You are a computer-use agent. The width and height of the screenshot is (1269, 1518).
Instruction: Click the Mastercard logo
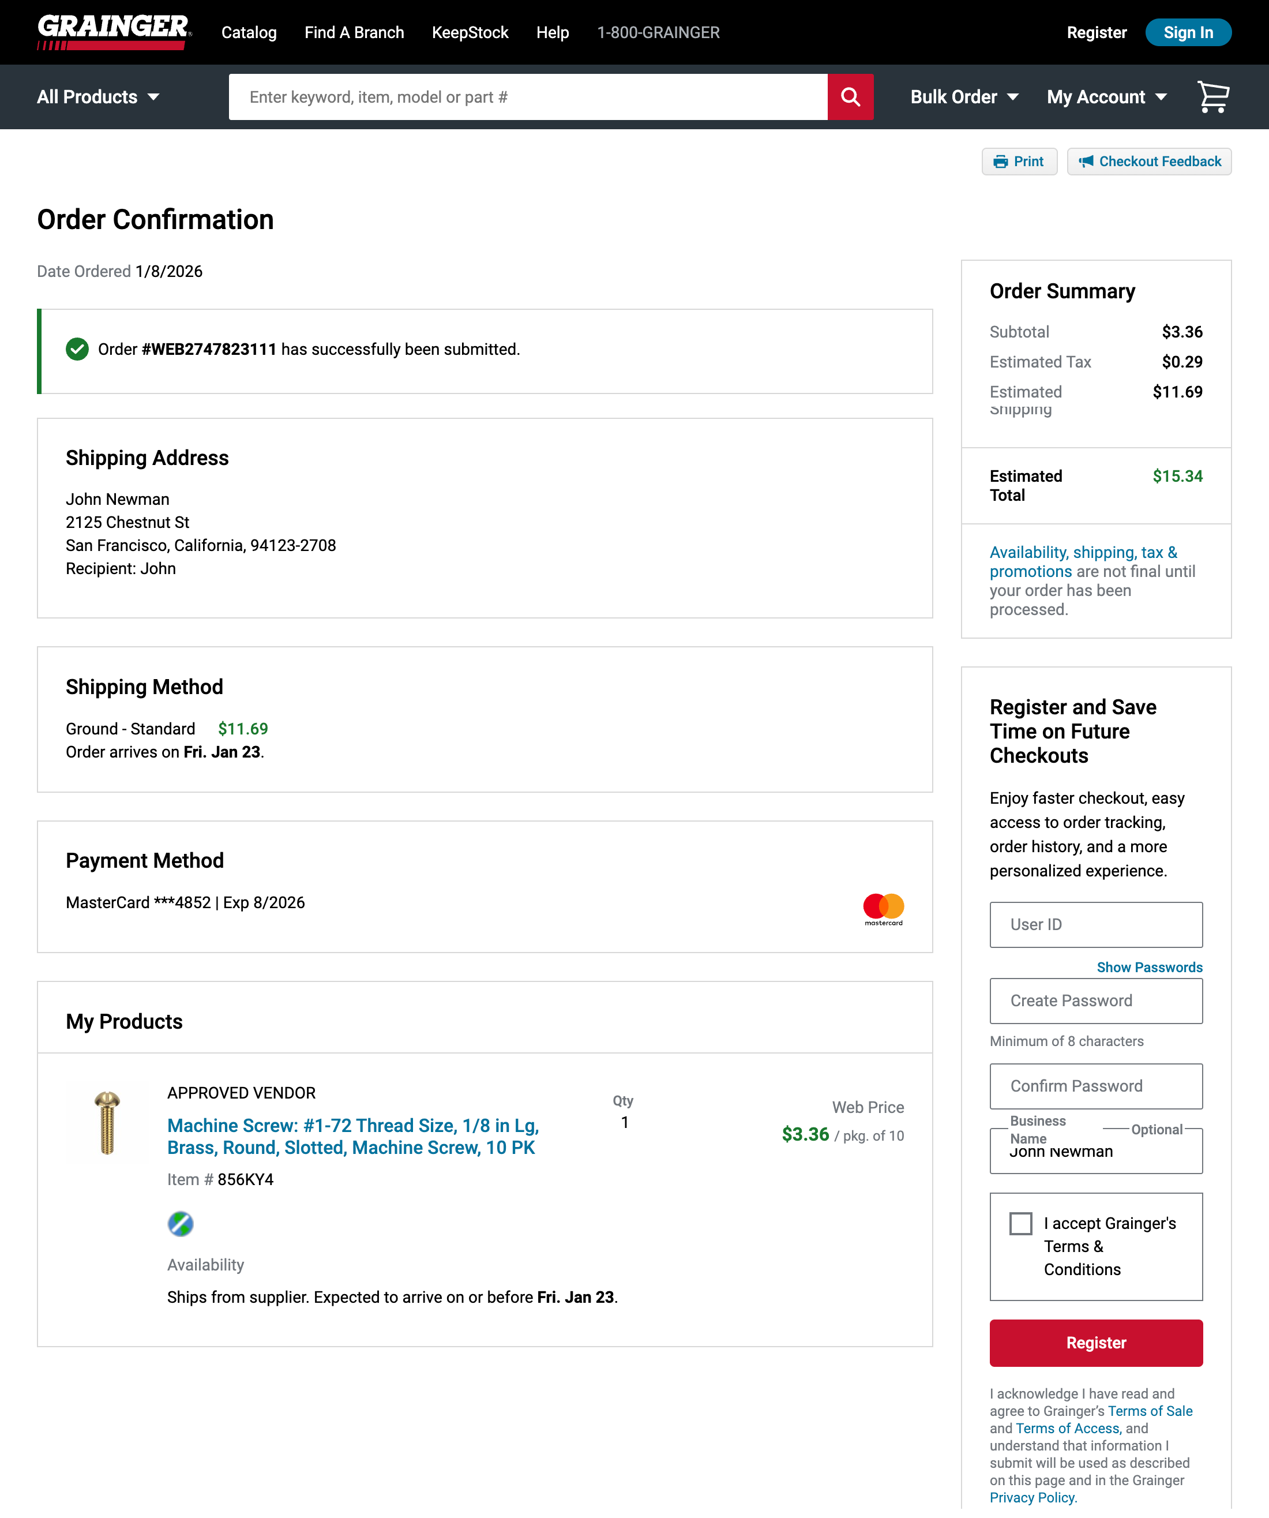tap(883, 909)
